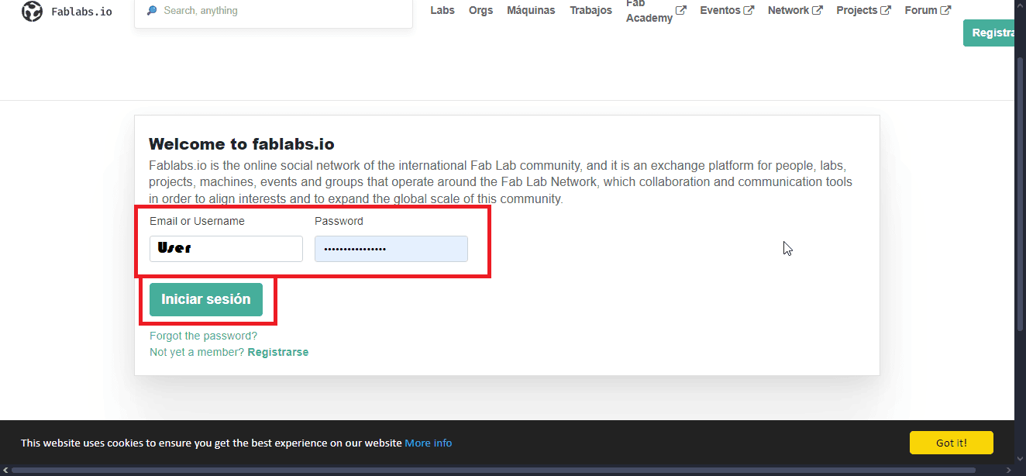Image resolution: width=1026 pixels, height=476 pixels.
Task: Dismiss cookie banner with Got it!
Action: coord(952,443)
